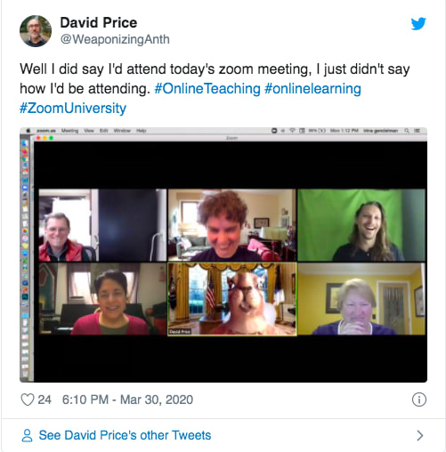Click the person icon beside other Tweets
Viewport: 446px width, 452px height.
click(27, 435)
